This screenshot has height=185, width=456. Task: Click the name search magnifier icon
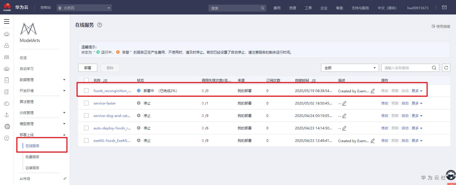click(434, 68)
